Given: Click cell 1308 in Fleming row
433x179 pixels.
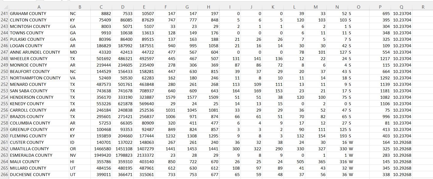Looking at the screenshot, I should pos(187,136).
